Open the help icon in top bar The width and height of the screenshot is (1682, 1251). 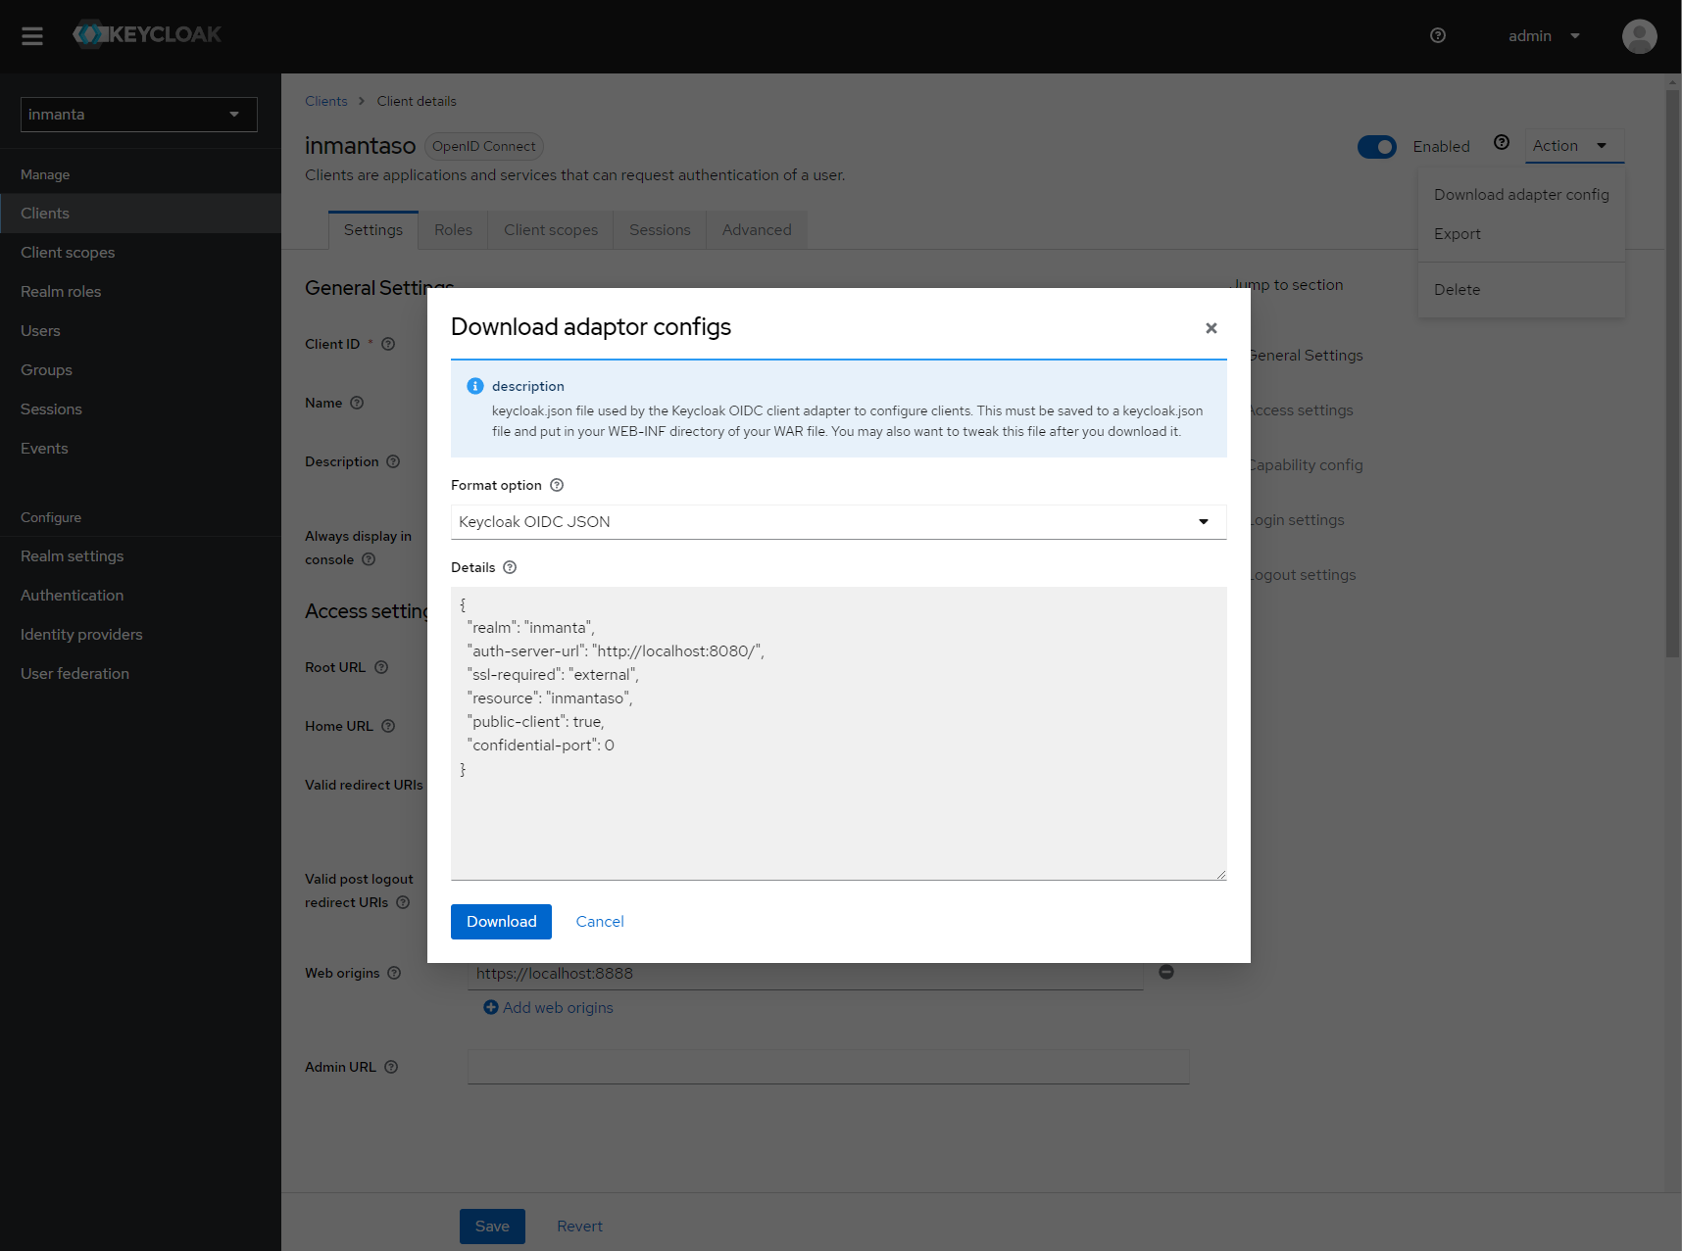(x=1437, y=36)
